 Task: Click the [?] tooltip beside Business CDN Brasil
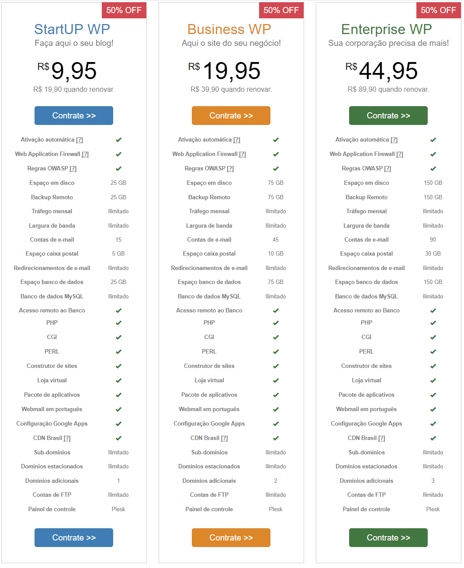tap(224, 438)
